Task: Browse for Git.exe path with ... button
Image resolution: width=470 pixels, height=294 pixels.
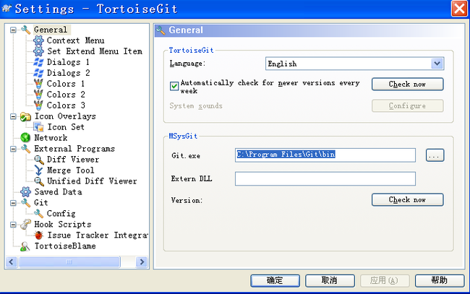Action: click(x=435, y=155)
